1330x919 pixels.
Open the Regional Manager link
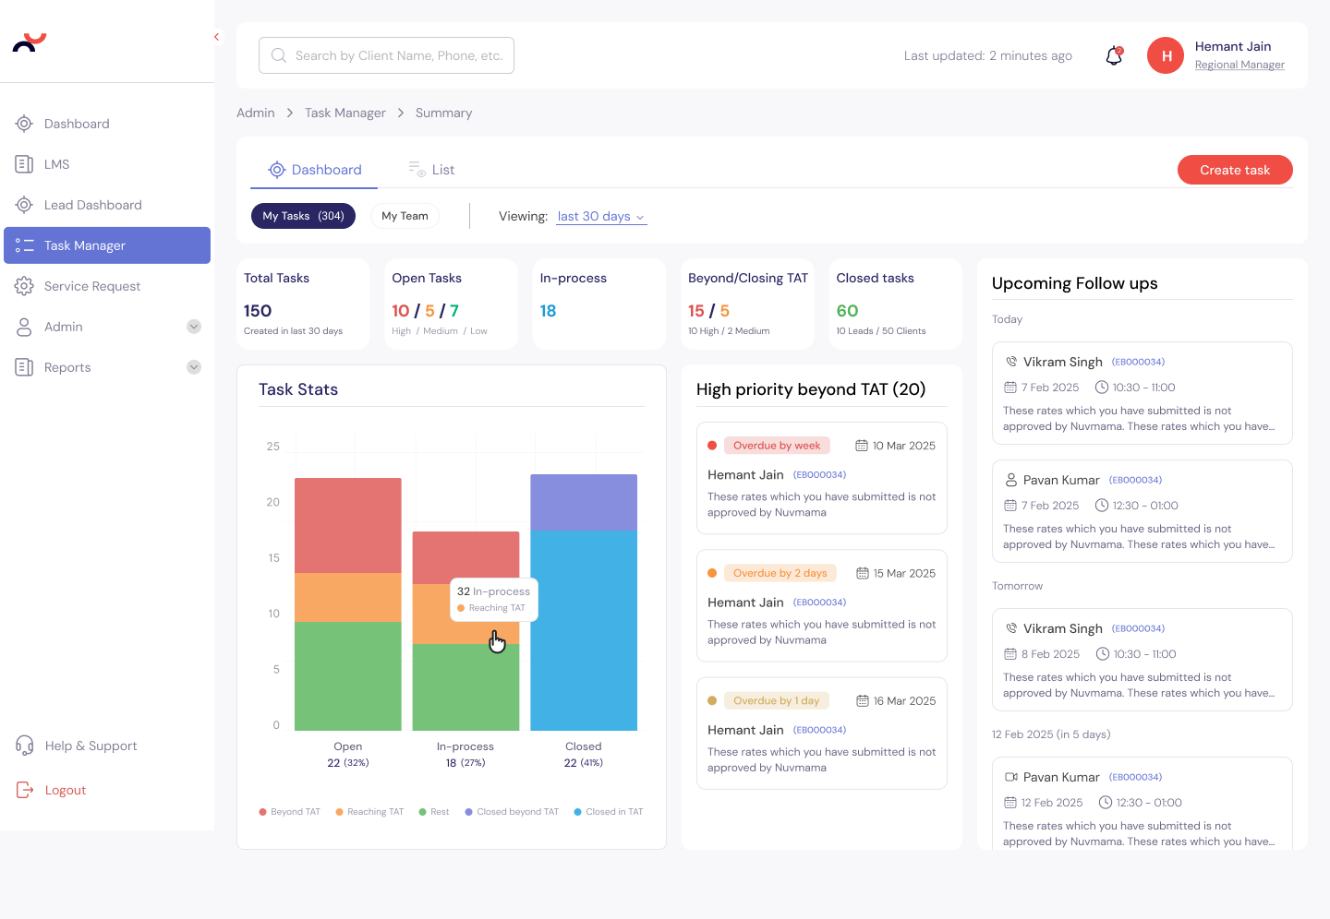pos(1239,66)
